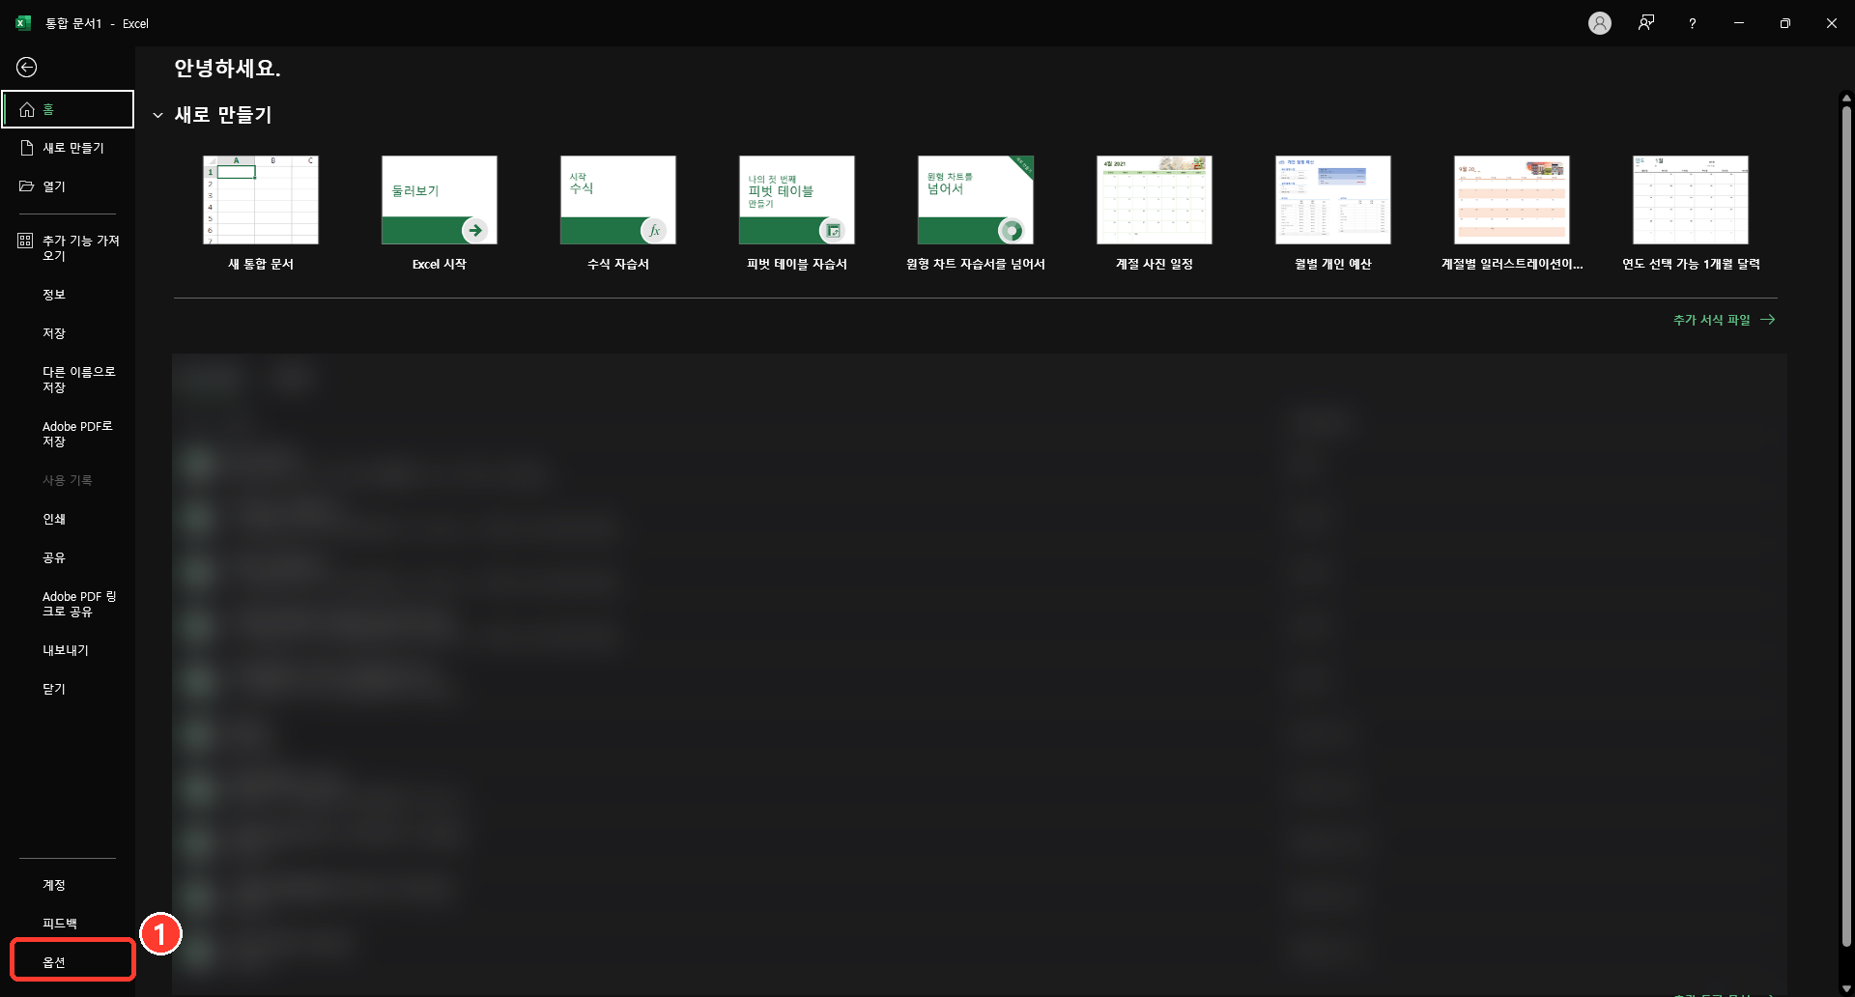
Task: Choose 다른 이름으로 저장
Action: (x=68, y=380)
